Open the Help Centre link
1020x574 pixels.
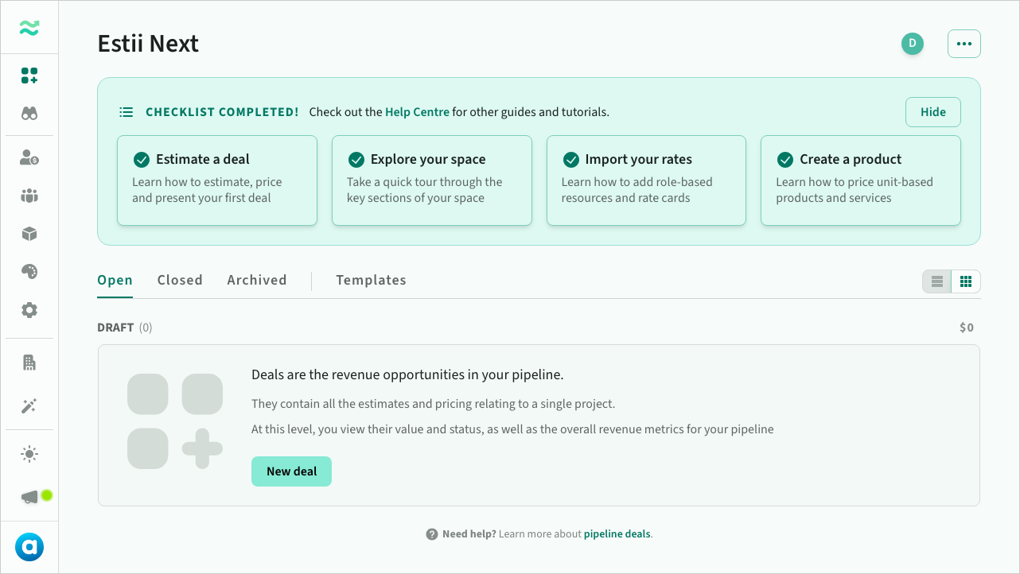tap(417, 112)
